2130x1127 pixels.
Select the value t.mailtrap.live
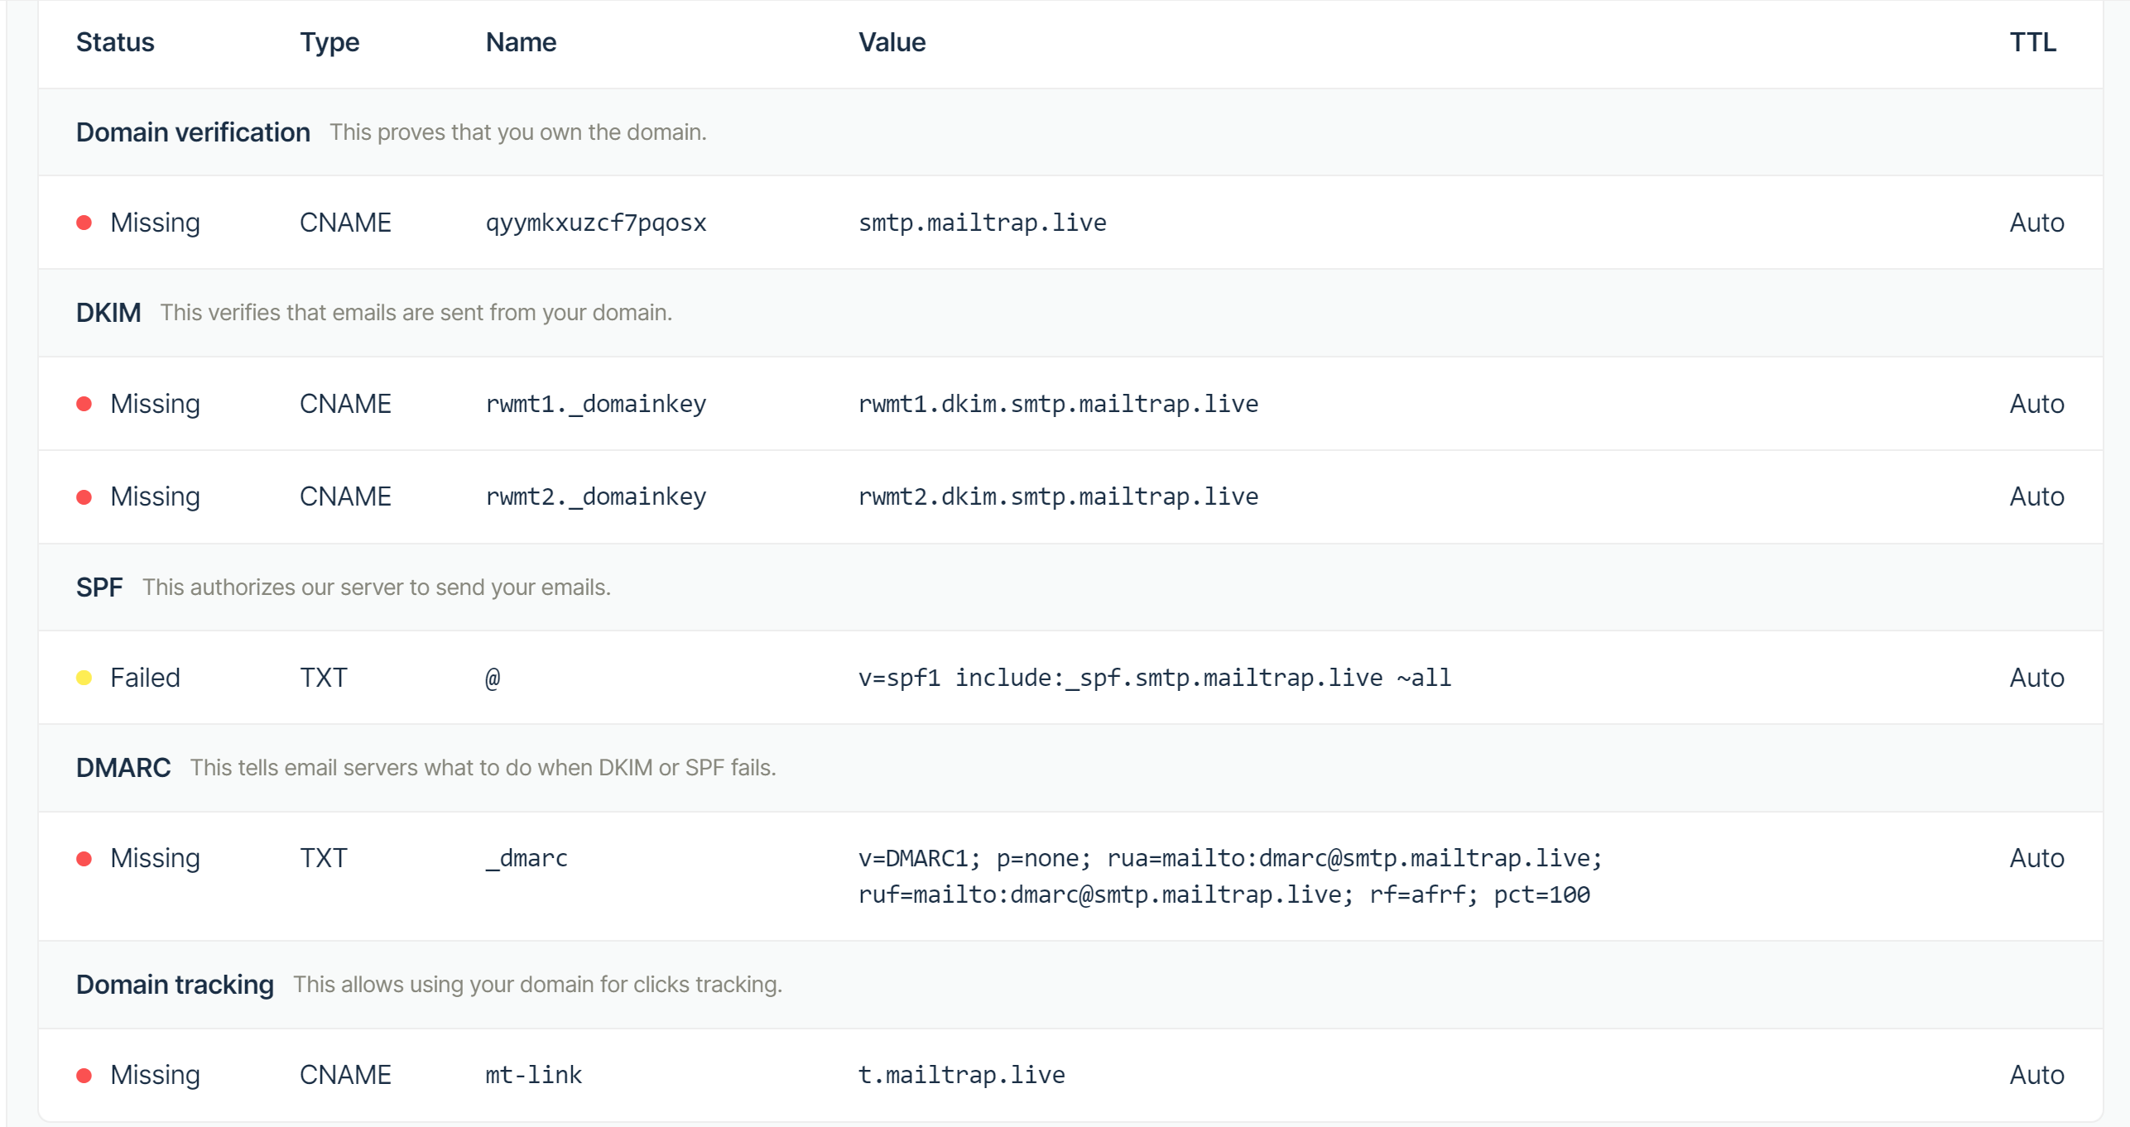coord(962,1075)
